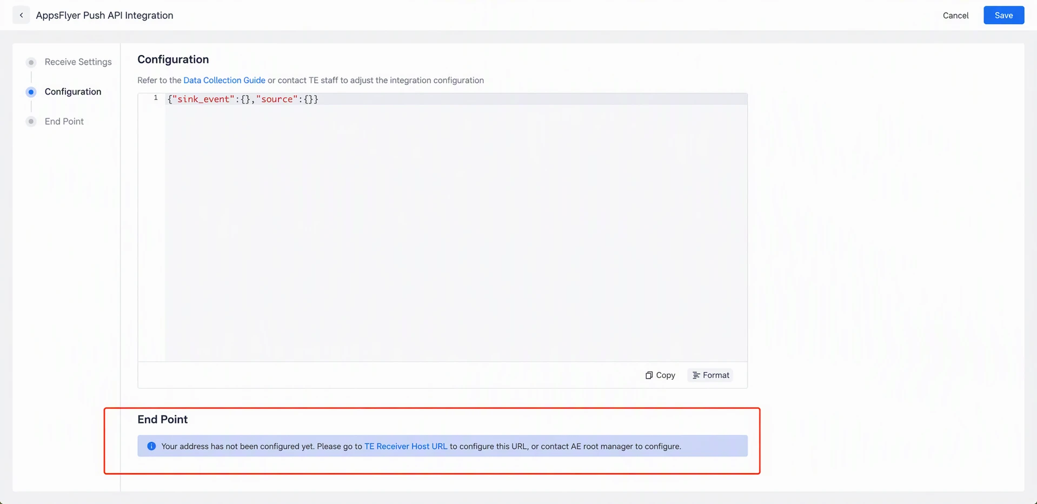Open the Configuration step label
Image resolution: width=1037 pixels, height=504 pixels.
73,92
